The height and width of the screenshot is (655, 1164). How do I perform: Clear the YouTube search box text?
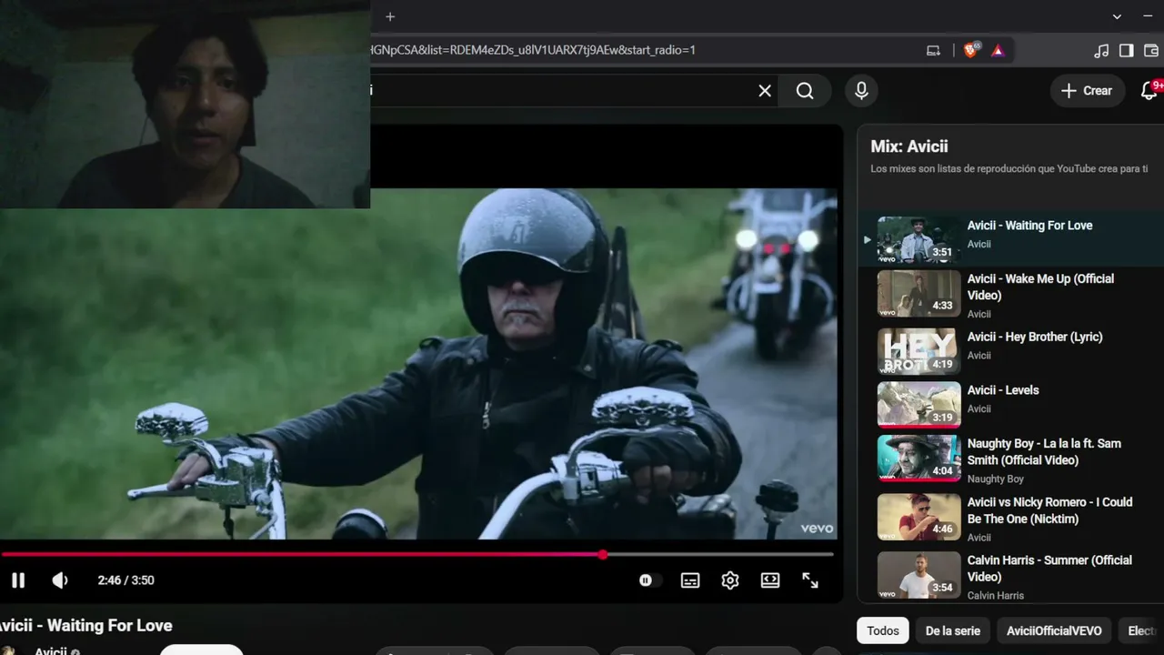click(765, 90)
